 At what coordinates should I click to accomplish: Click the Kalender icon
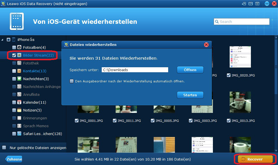[x=19, y=102]
